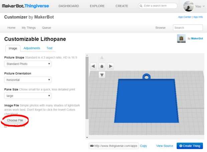The image size is (207, 152).
Task: Click the Copy link
Action: coord(143,146)
